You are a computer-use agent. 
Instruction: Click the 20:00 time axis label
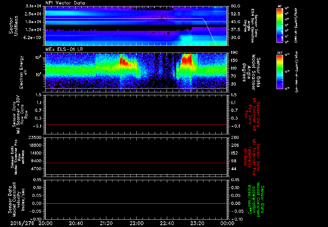pos(45,223)
